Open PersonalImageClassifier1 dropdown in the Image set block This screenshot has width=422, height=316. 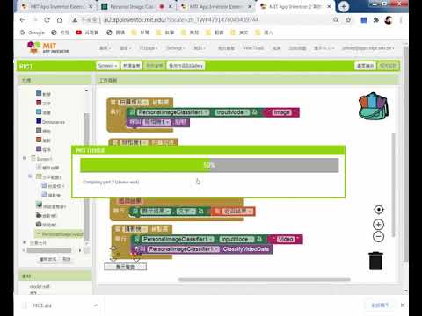[x=173, y=112]
